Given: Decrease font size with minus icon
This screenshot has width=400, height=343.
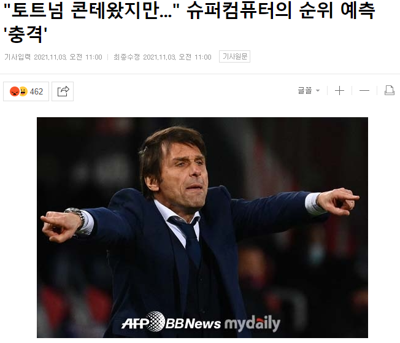Looking at the screenshot, I should (364, 91).
